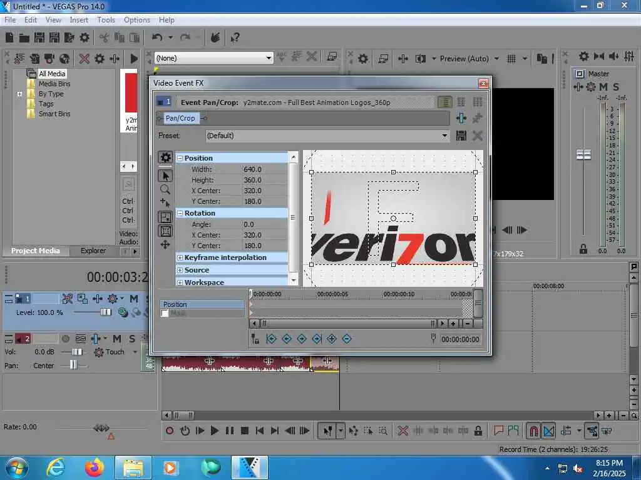Toggle Solo on audio track 2
This screenshot has height=480, width=641.
pos(131,339)
